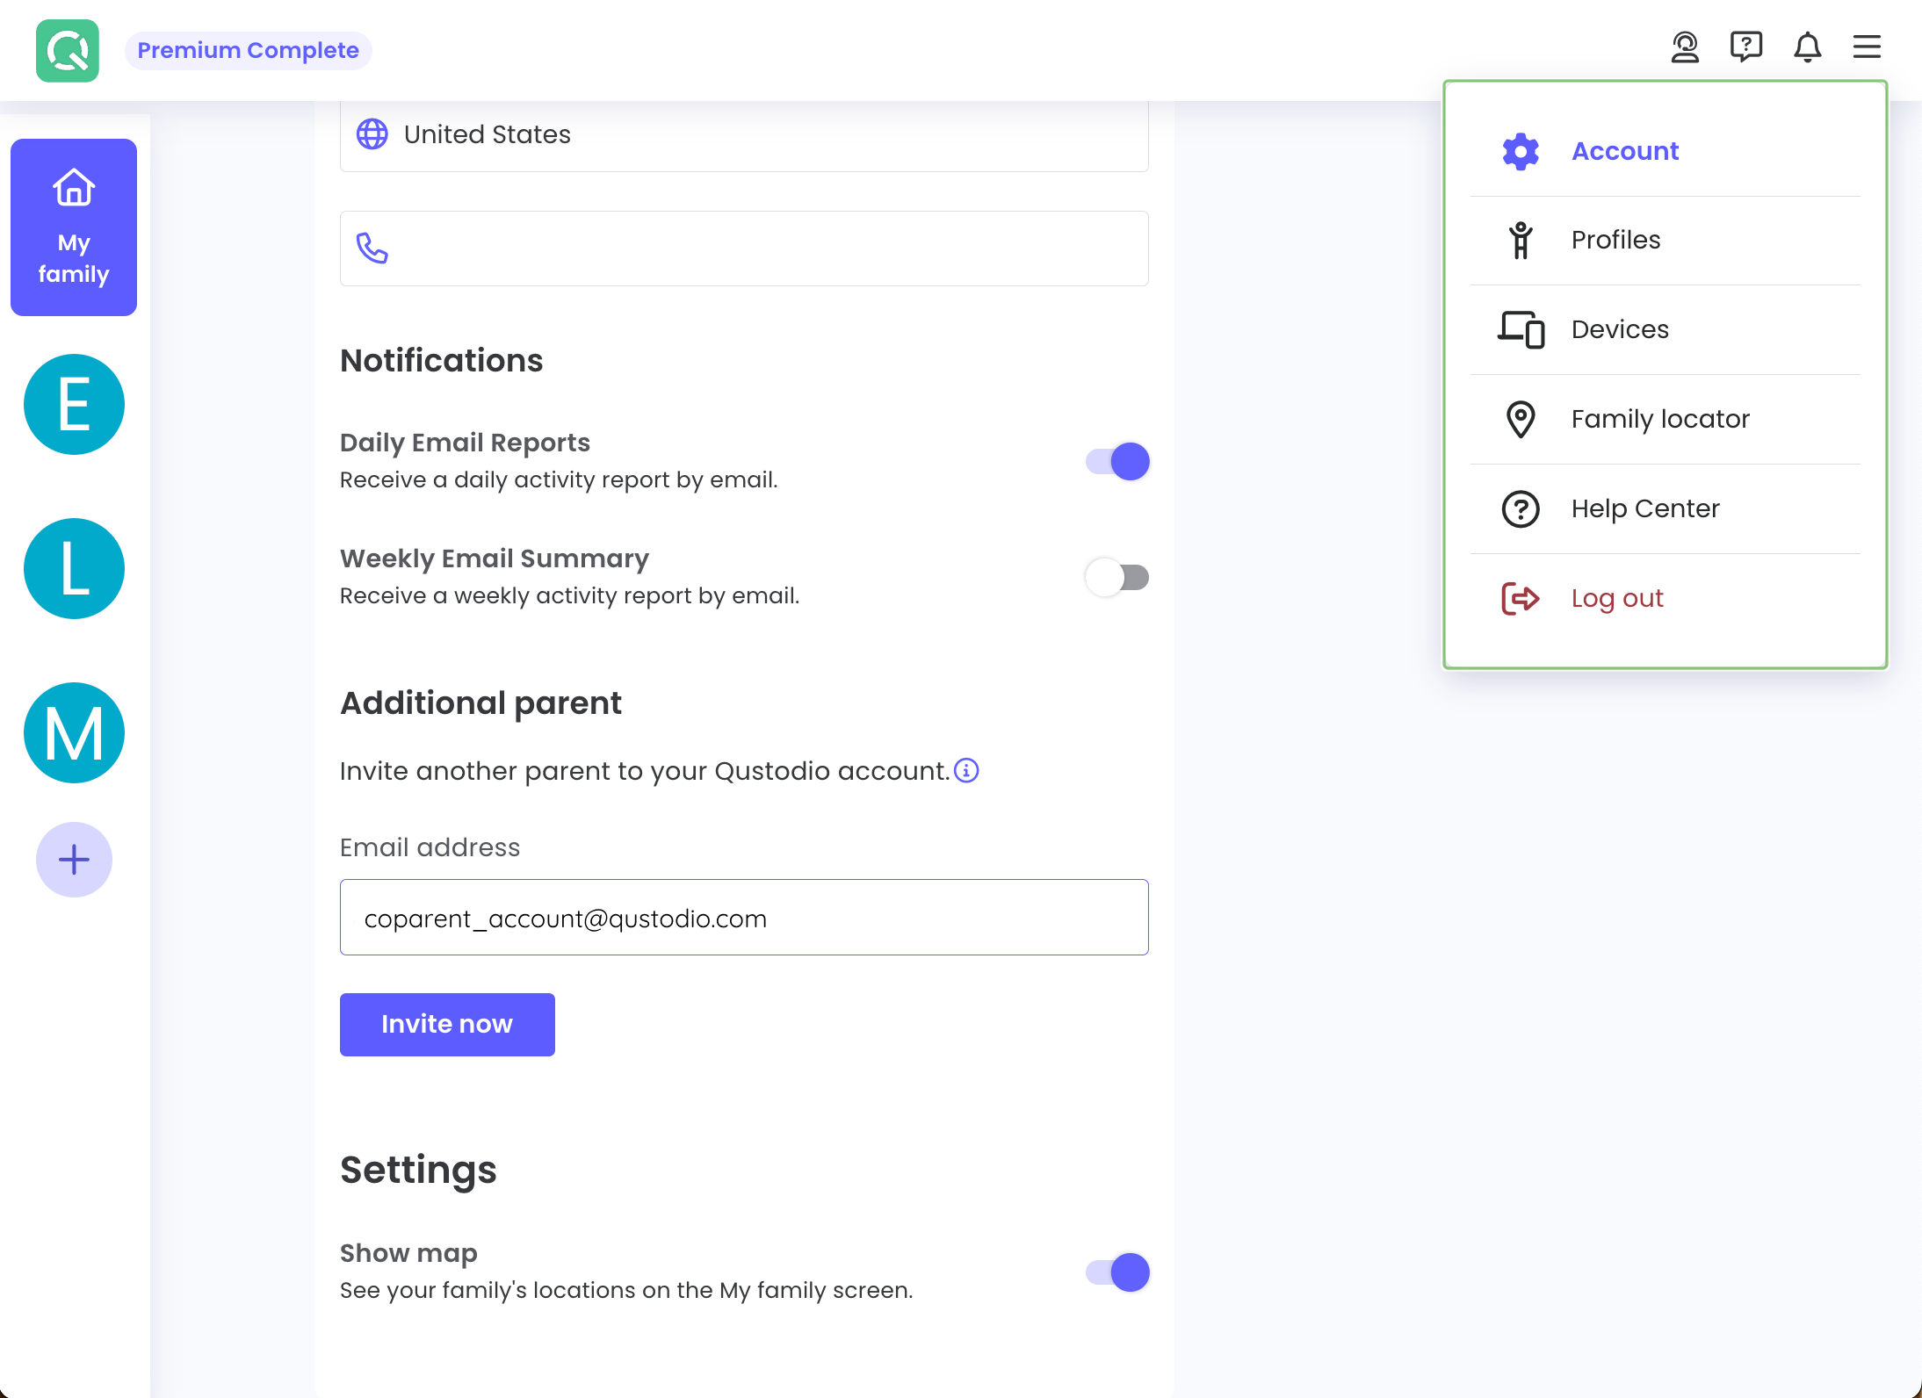1922x1398 pixels.
Task: Click Log out link
Action: click(x=1616, y=598)
